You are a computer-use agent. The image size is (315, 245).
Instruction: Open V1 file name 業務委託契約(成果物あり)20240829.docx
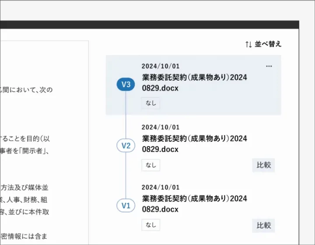coord(194,204)
